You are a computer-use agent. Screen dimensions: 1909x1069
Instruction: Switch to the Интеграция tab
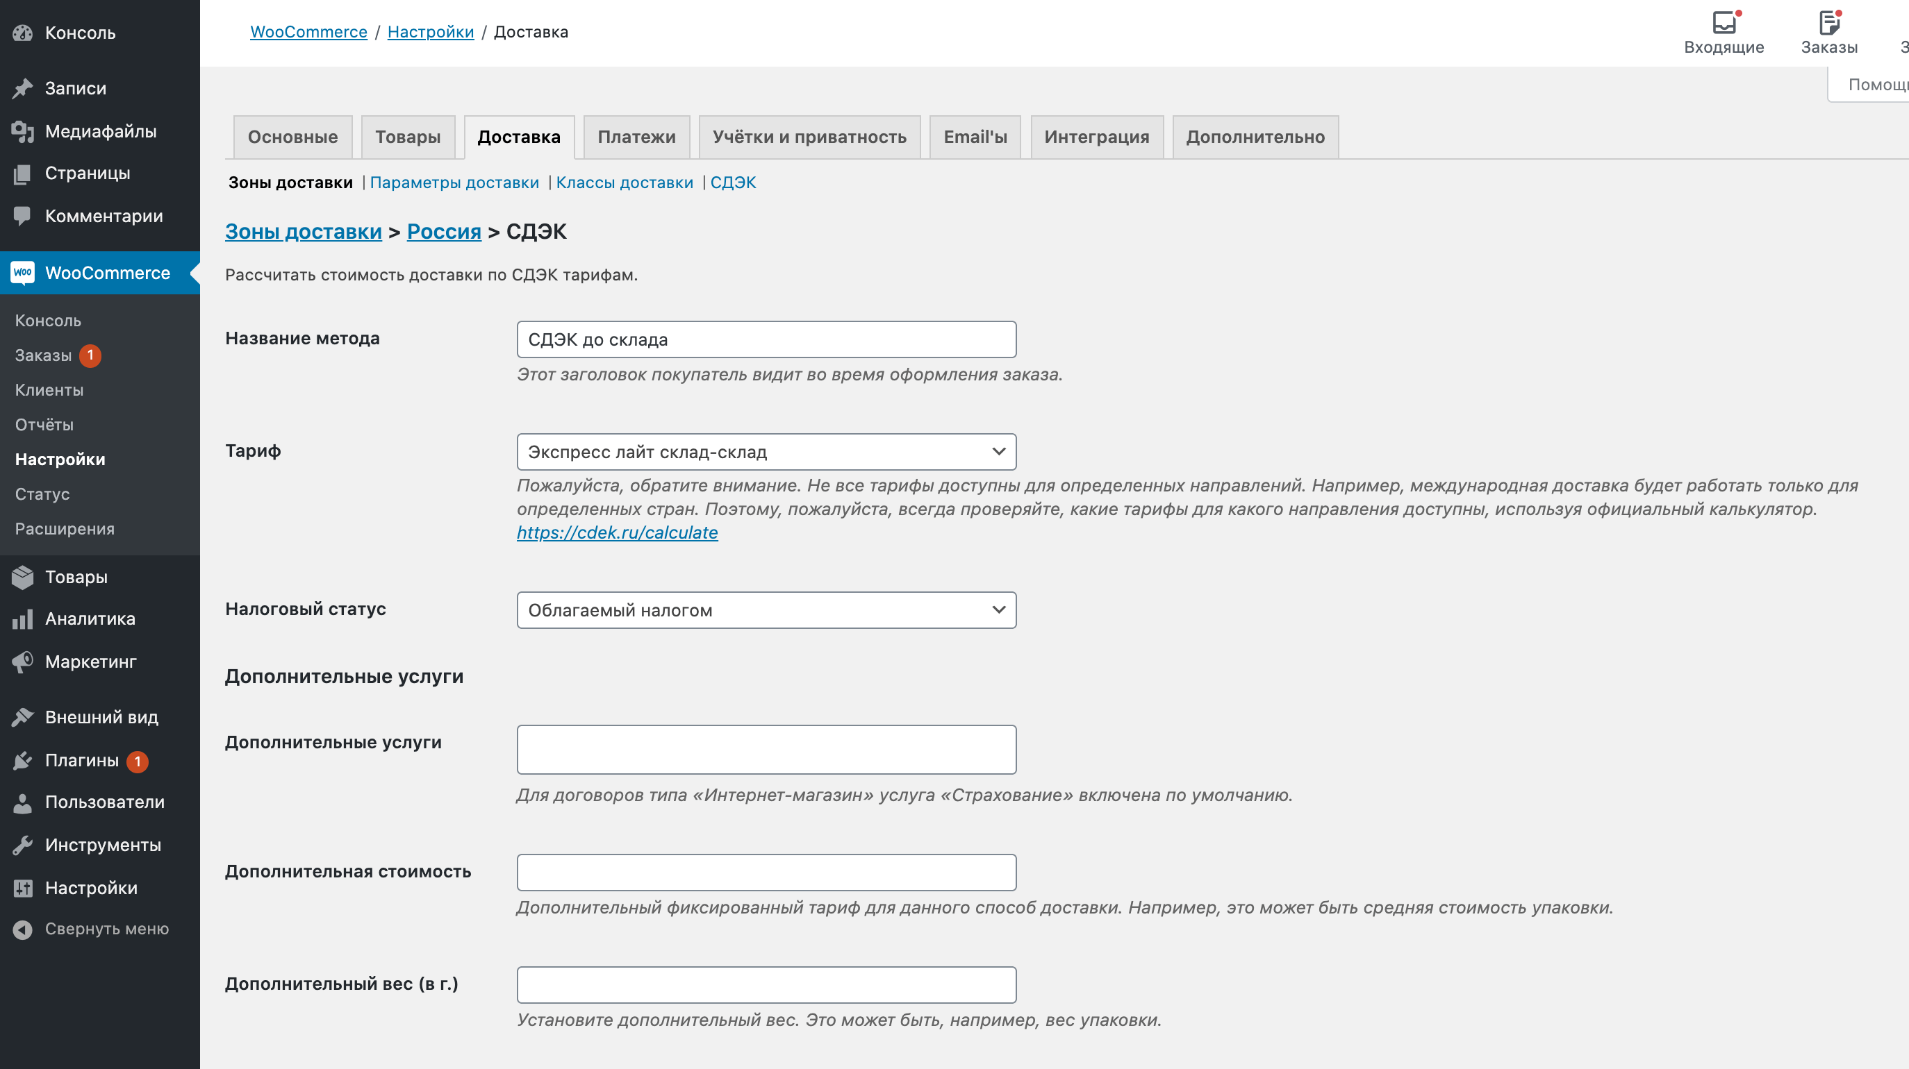(1097, 137)
